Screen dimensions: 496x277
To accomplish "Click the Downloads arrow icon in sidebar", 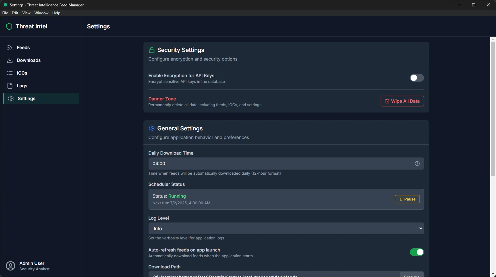I will click(10, 60).
